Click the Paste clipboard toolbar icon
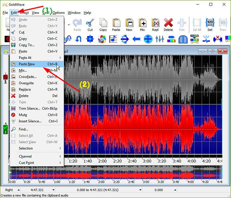The height and width of the screenshot is (198, 231). [x=116, y=25]
